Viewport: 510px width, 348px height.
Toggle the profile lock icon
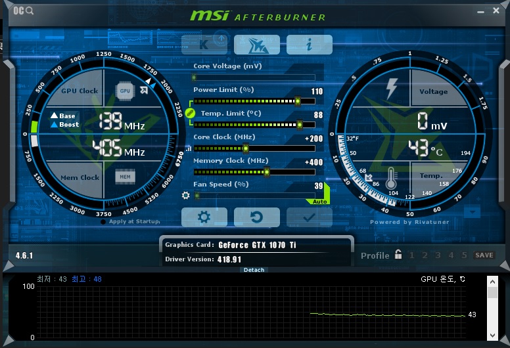tap(398, 254)
